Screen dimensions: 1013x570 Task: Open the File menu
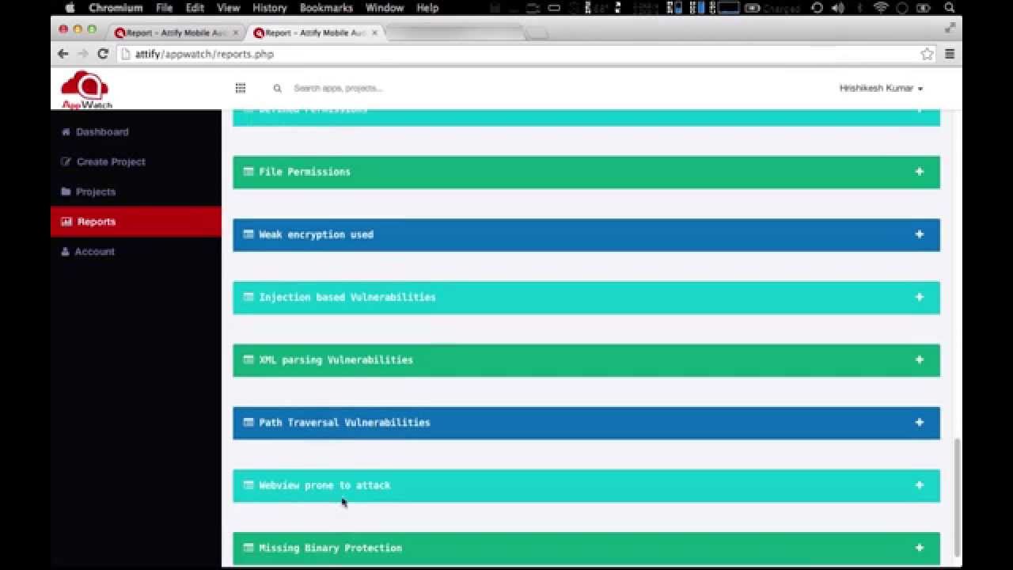click(x=164, y=8)
